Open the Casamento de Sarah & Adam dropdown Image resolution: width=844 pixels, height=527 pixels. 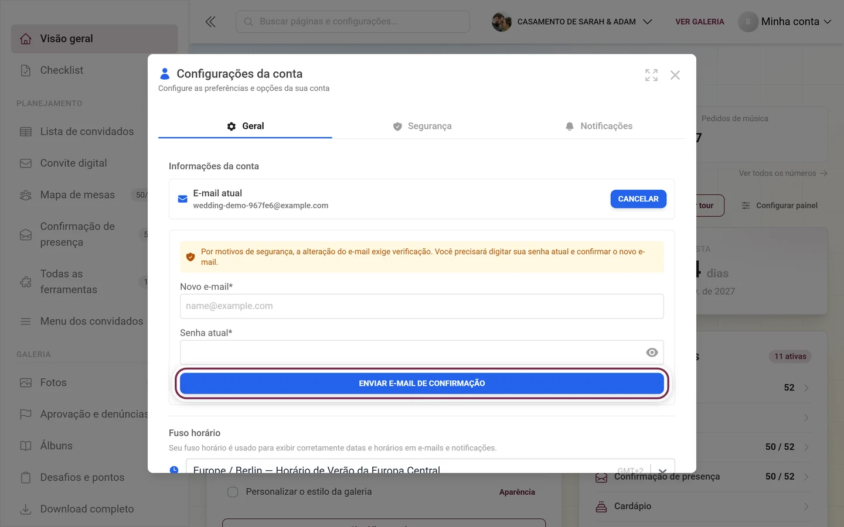[572, 22]
